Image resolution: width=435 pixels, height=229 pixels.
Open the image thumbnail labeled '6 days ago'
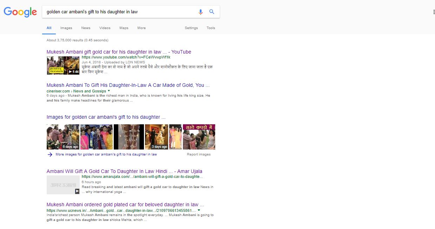(63, 137)
